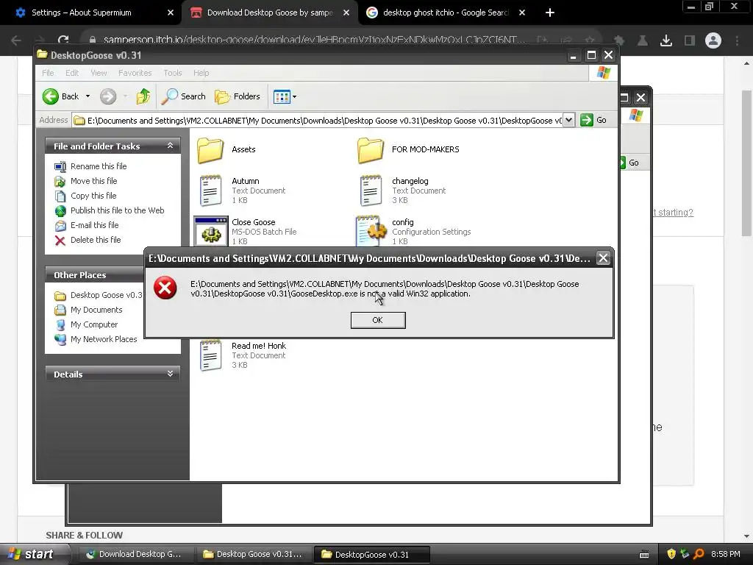Select the FOR MOD-MAKERS folder icon
The width and height of the screenshot is (753, 565).
(x=371, y=150)
